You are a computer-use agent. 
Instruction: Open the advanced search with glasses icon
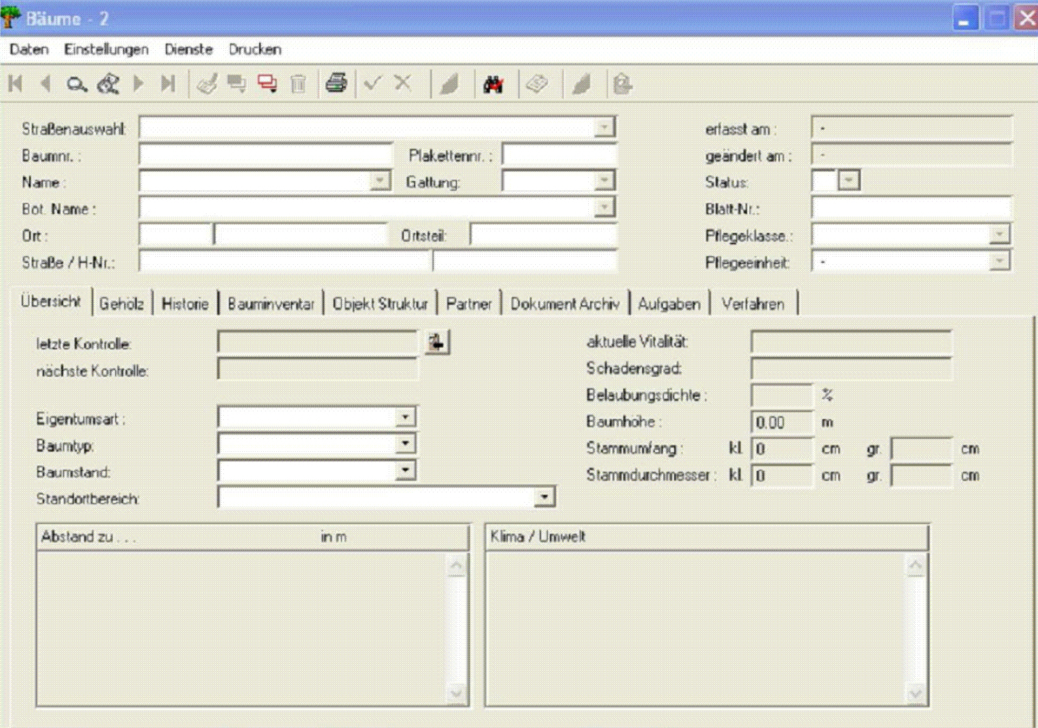click(x=108, y=84)
